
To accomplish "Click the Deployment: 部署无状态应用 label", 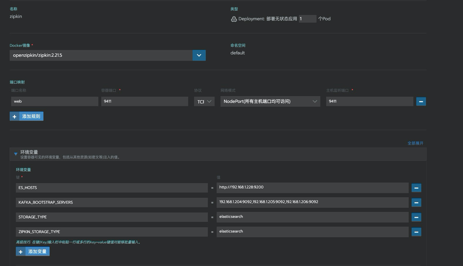I will tap(268, 19).
